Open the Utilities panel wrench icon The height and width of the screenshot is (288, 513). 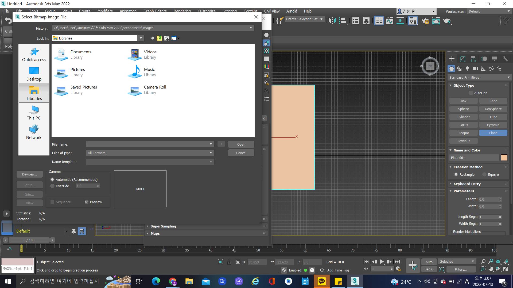pos(505,59)
